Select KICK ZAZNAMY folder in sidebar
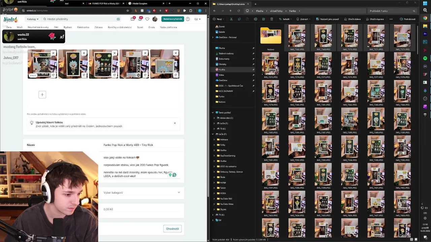The width and height of the screenshot is (431, 242). coord(226,91)
